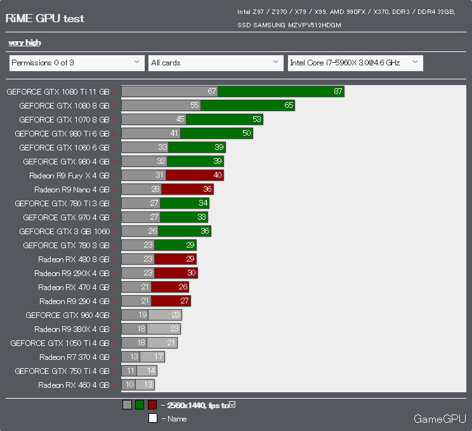Remove Radeon RX 480 8 GB via red X
Screen dimensions: 472x431
point(114,260)
